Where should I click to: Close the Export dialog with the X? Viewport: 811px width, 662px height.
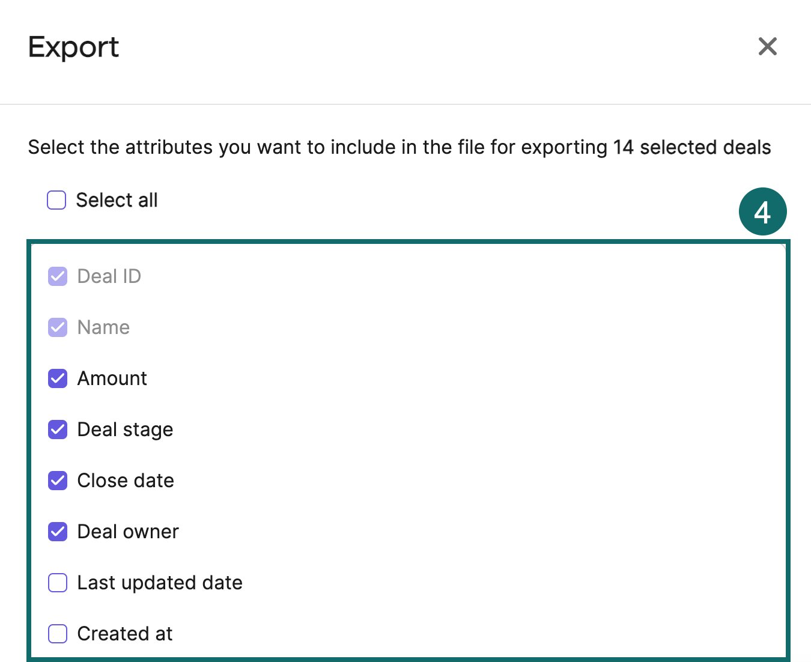pyautogui.click(x=767, y=46)
